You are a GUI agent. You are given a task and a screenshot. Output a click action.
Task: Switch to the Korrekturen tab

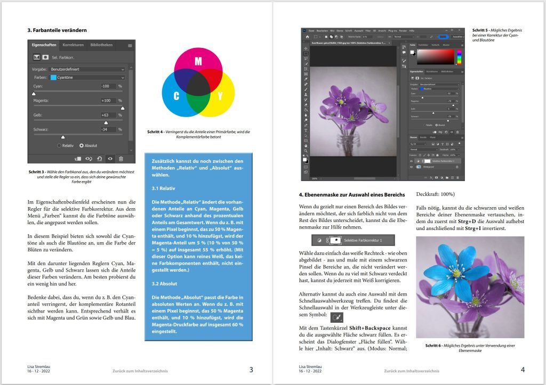click(73, 45)
